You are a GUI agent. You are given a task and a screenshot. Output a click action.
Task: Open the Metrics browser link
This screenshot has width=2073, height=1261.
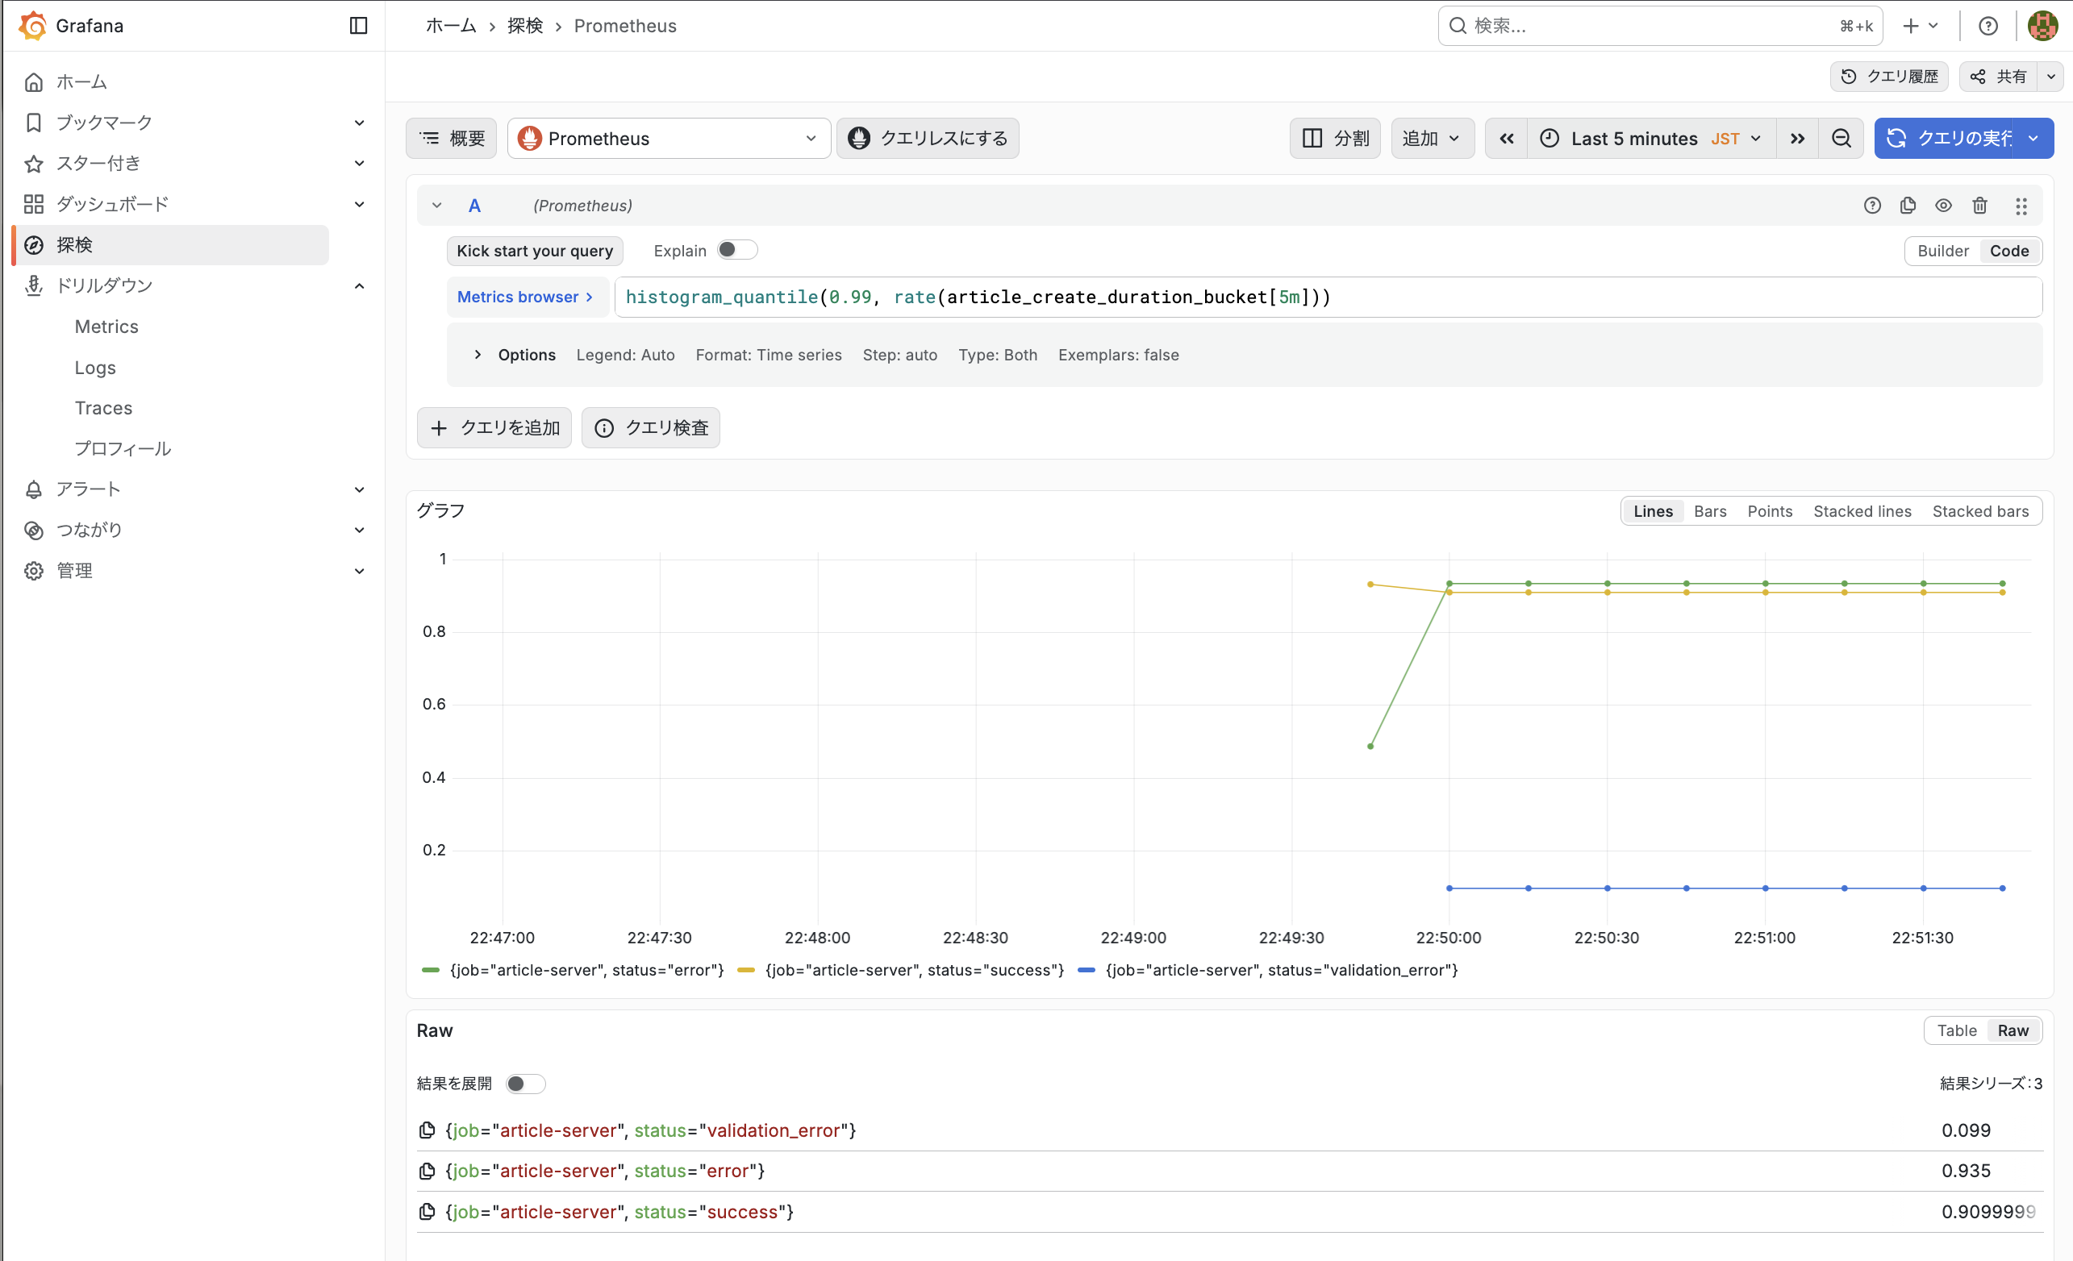[525, 296]
